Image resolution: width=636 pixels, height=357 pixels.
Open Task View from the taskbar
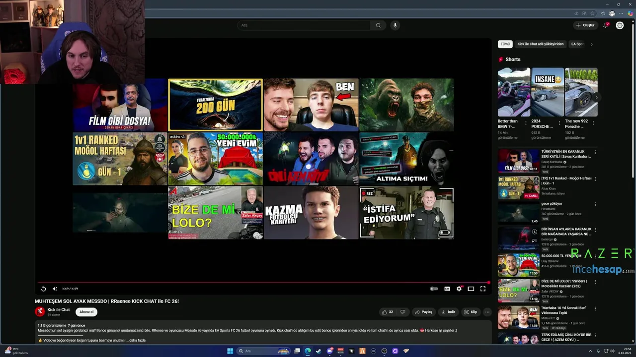[x=297, y=351]
